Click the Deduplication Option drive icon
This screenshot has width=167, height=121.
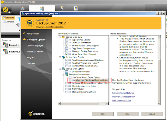pos(70,72)
